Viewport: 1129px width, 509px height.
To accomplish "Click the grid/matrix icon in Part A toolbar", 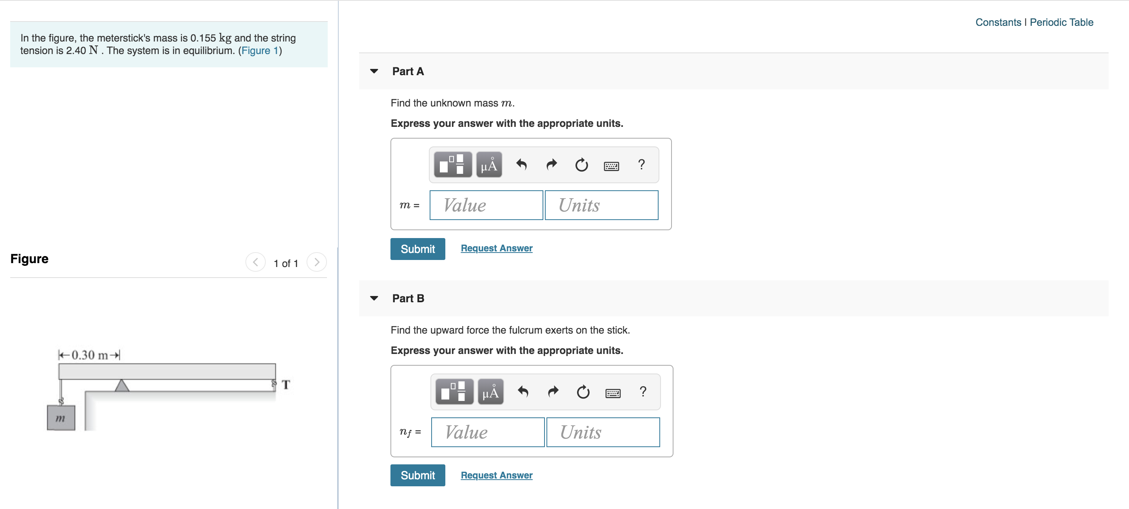I will (451, 164).
